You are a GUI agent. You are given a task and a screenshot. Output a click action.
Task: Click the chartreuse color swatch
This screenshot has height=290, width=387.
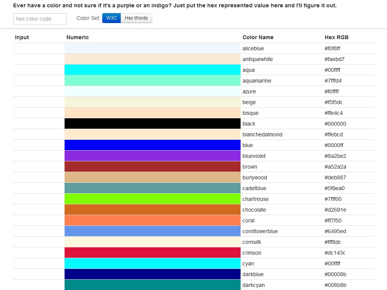click(152, 199)
